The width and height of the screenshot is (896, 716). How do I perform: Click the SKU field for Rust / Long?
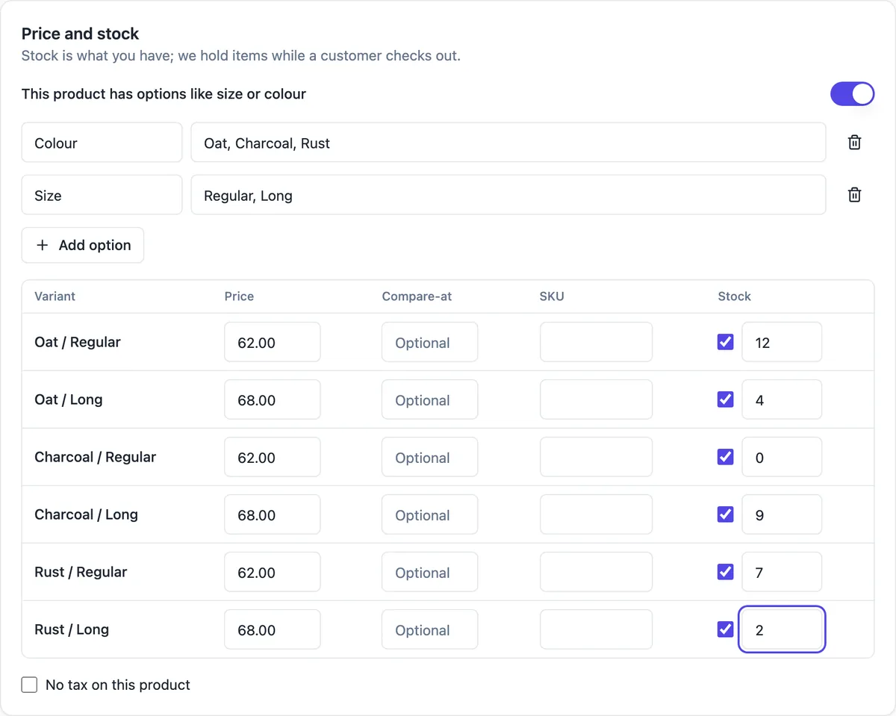click(x=597, y=629)
